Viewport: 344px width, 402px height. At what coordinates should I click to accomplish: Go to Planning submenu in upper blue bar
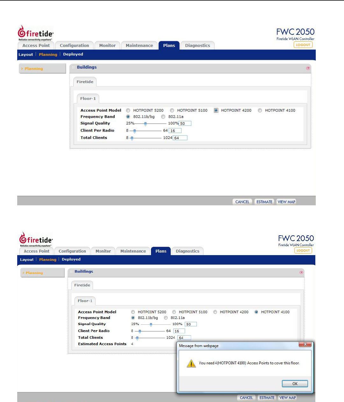[x=48, y=55]
